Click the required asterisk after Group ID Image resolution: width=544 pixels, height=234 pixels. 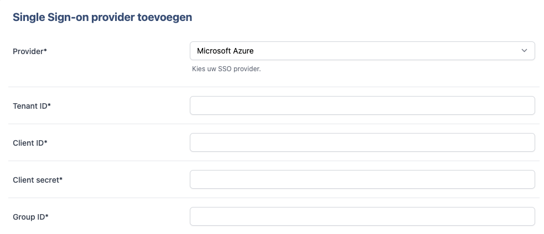point(47,216)
